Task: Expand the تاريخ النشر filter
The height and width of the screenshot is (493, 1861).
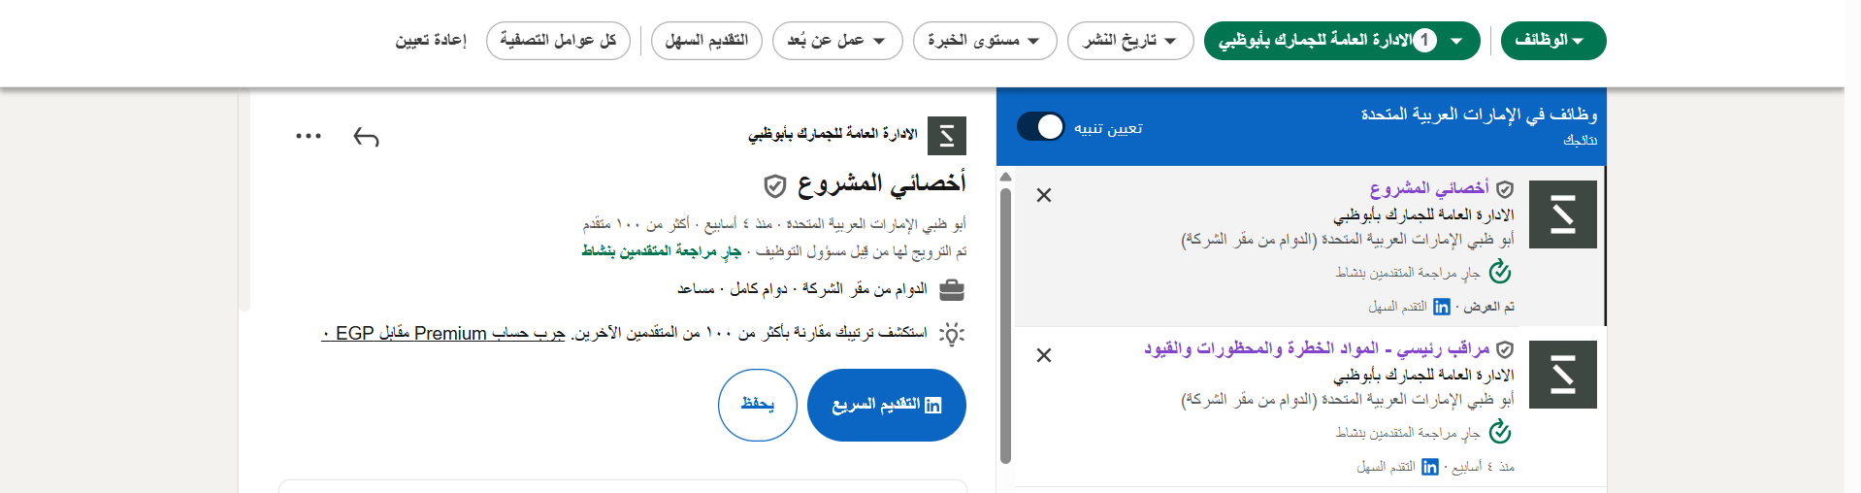Action: point(1130,41)
